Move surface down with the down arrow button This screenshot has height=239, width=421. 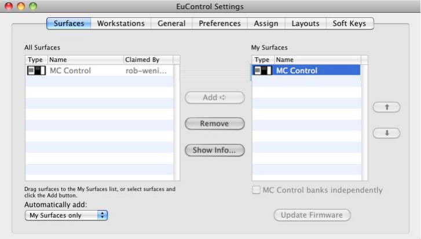point(386,133)
